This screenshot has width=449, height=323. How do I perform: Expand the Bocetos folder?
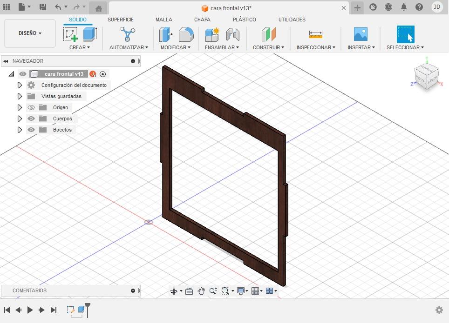click(x=20, y=130)
